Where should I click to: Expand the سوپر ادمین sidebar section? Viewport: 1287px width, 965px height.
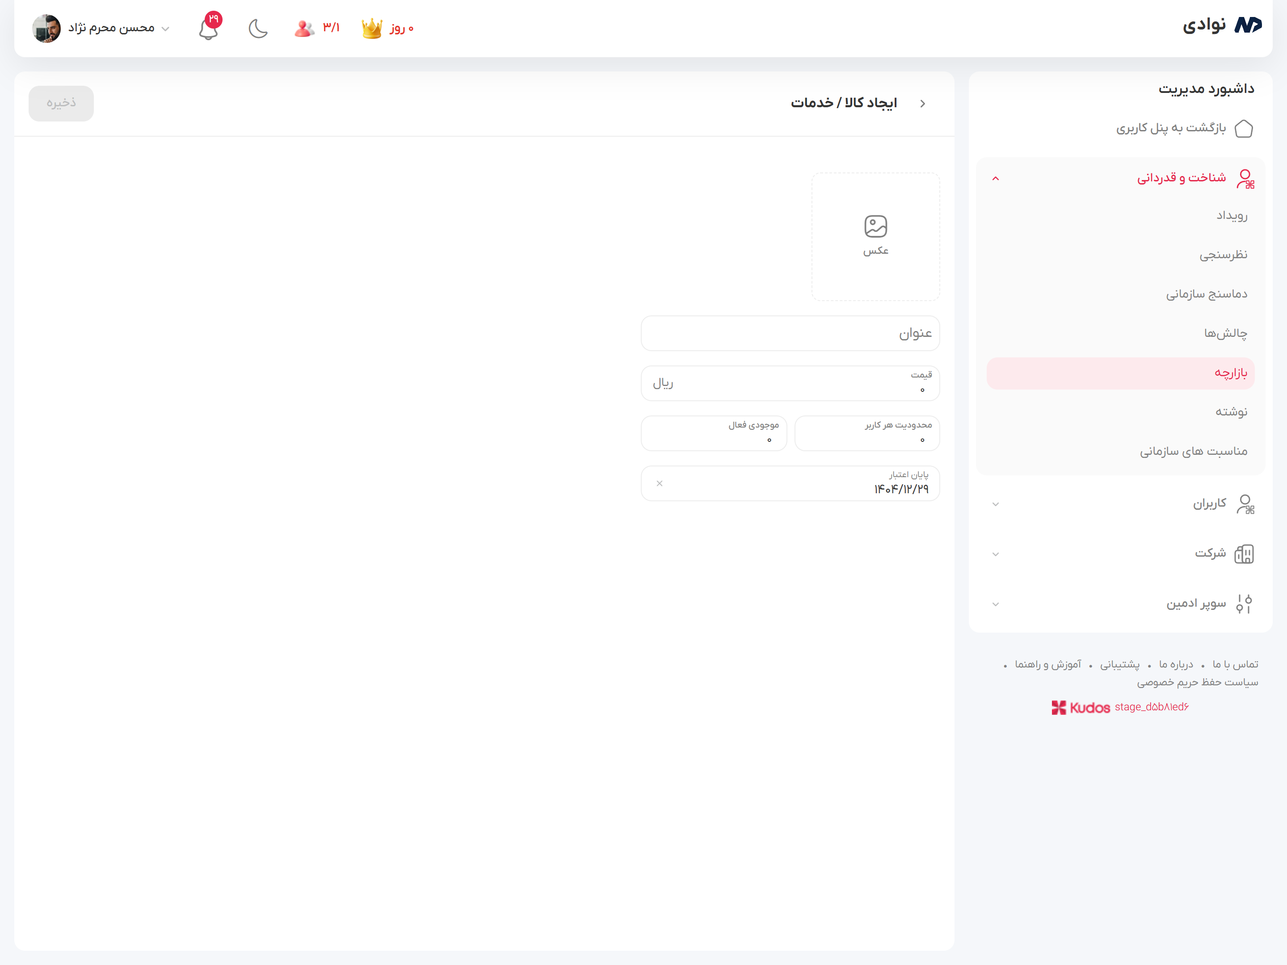coord(996,604)
